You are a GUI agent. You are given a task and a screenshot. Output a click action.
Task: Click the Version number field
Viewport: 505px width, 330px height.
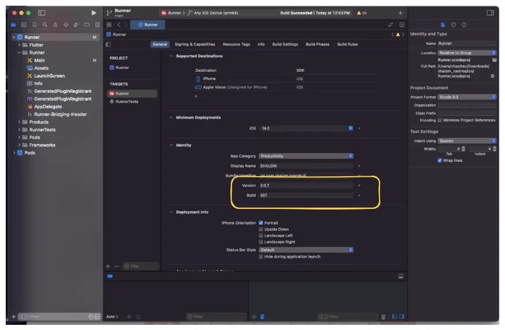306,185
